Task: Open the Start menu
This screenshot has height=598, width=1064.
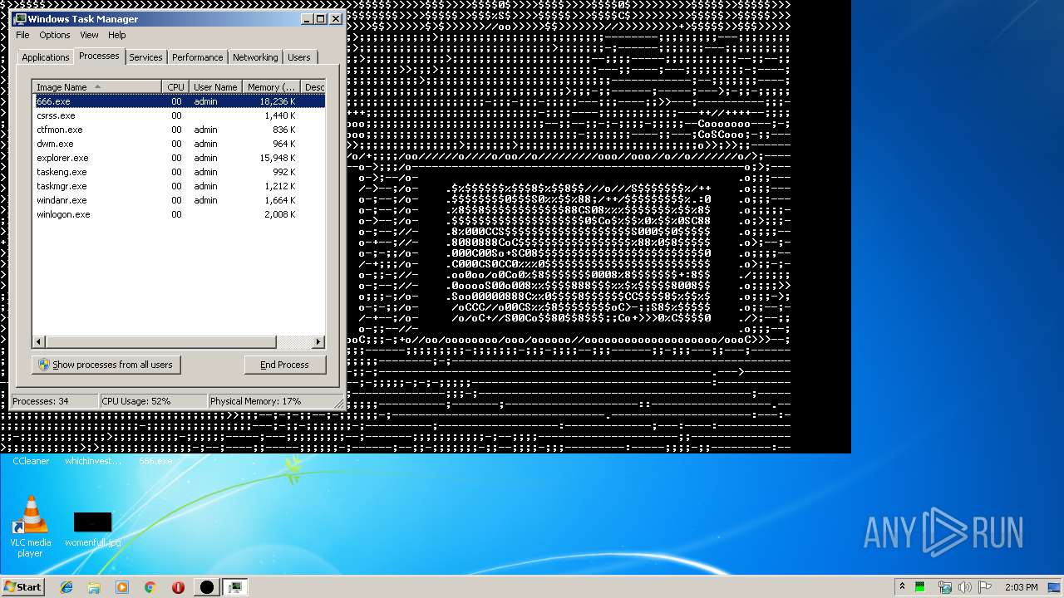Action: (x=22, y=587)
